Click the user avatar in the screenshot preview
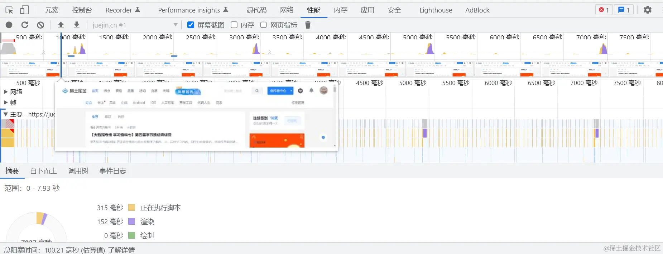 click(324, 90)
